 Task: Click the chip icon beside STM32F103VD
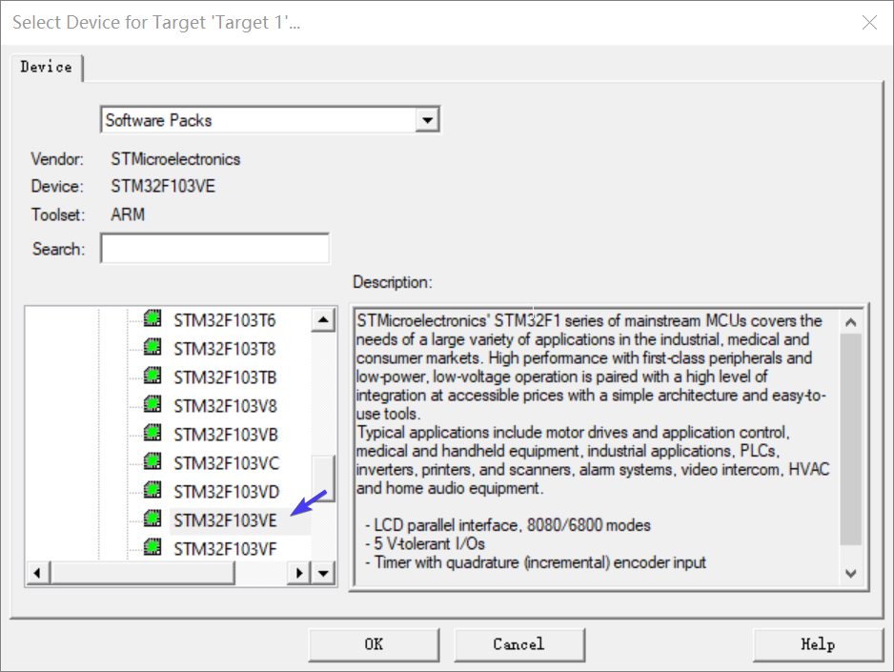[x=152, y=490]
